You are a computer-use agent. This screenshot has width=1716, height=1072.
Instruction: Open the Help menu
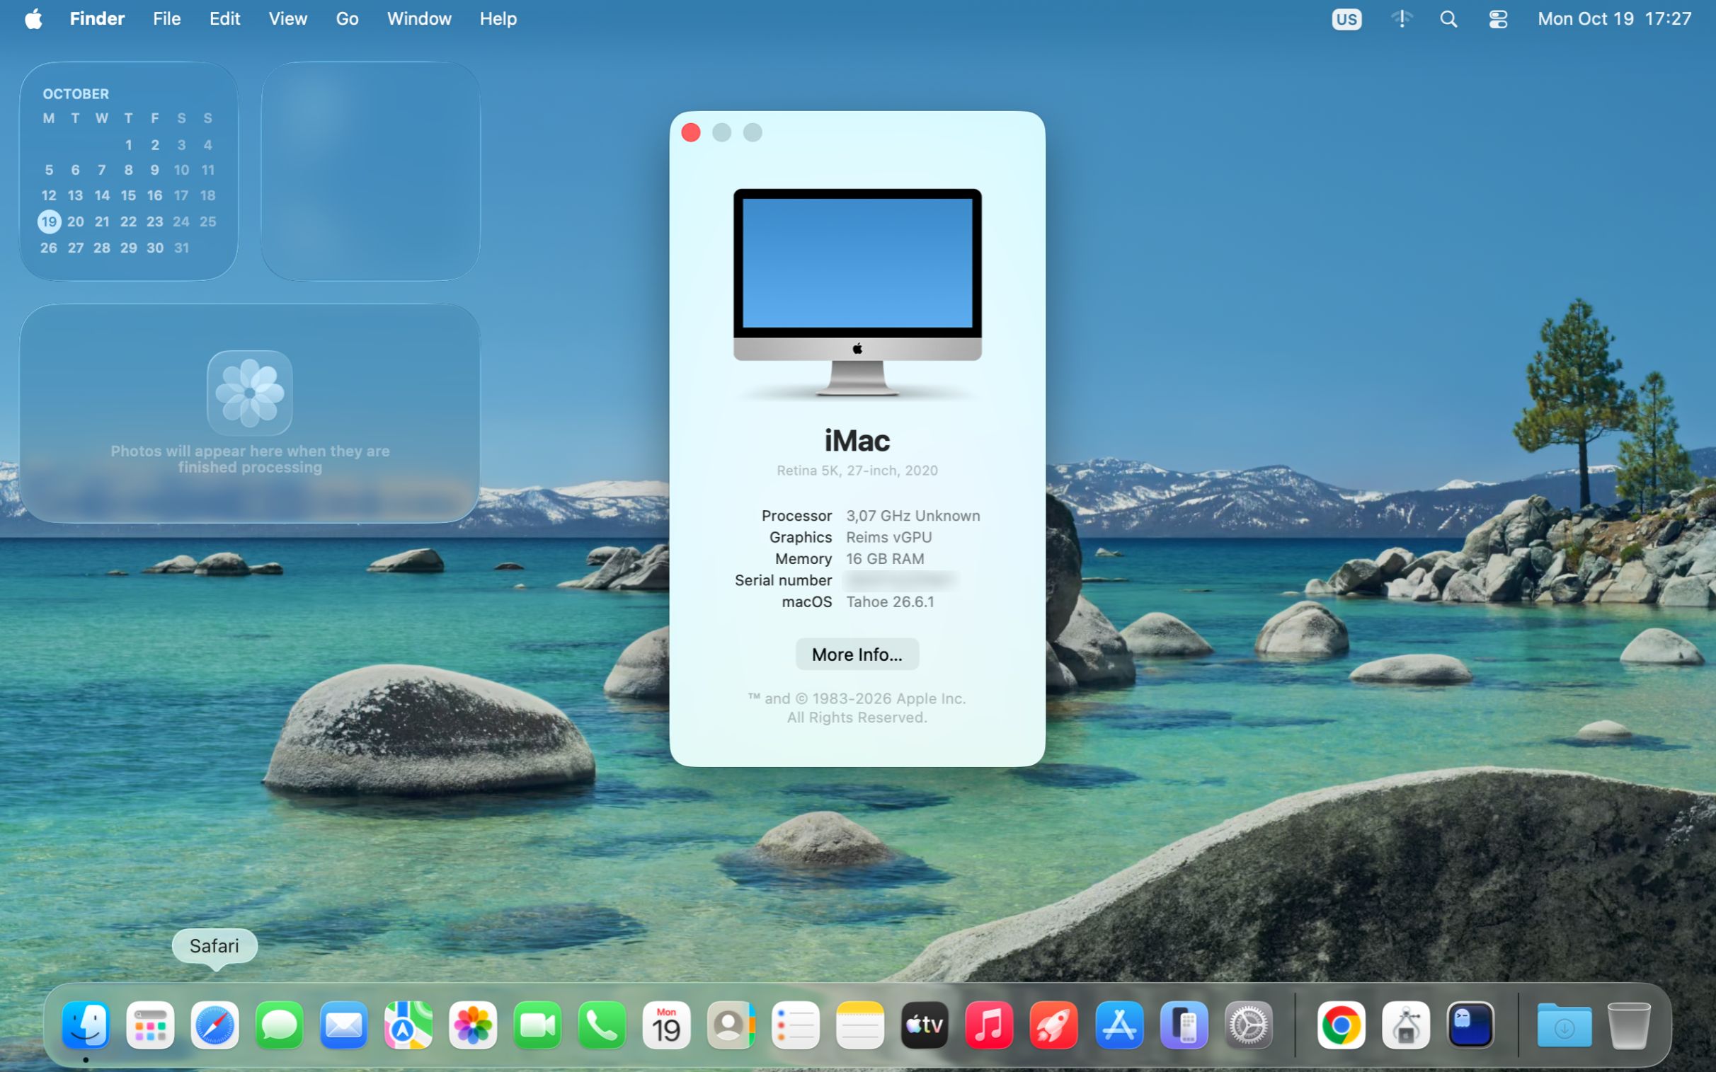click(x=498, y=19)
